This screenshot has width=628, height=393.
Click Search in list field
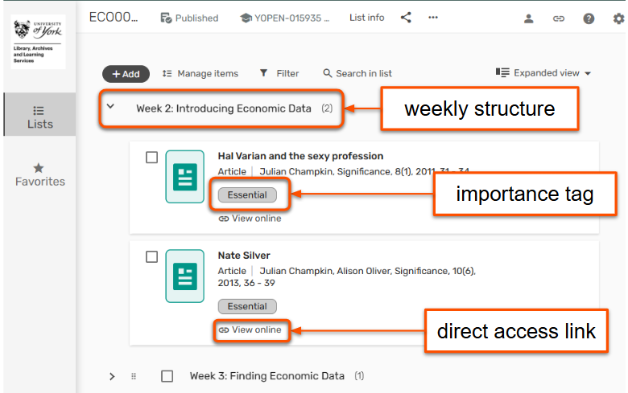click(357, 74)
